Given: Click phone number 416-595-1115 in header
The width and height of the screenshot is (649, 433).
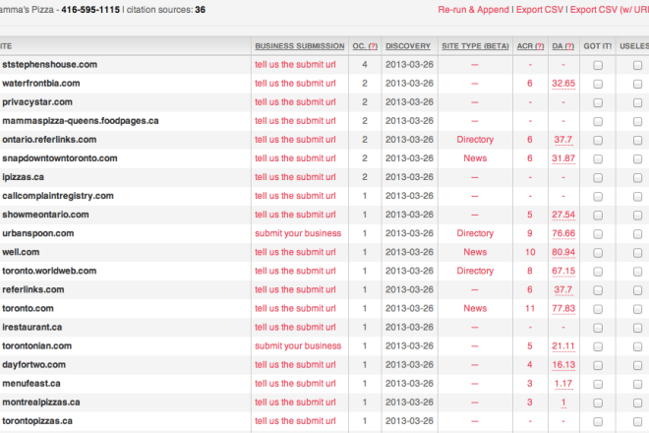Looking at the screenshot, I should tap(90, 10).
